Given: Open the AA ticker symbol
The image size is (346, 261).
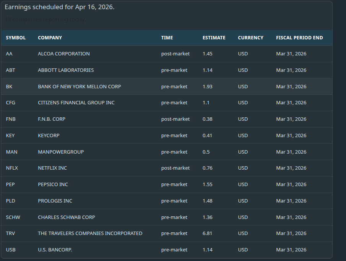Looking at the screenshot, I should tap(9, 54).
